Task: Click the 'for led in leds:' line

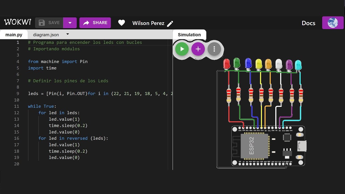Action: (59, 113)
